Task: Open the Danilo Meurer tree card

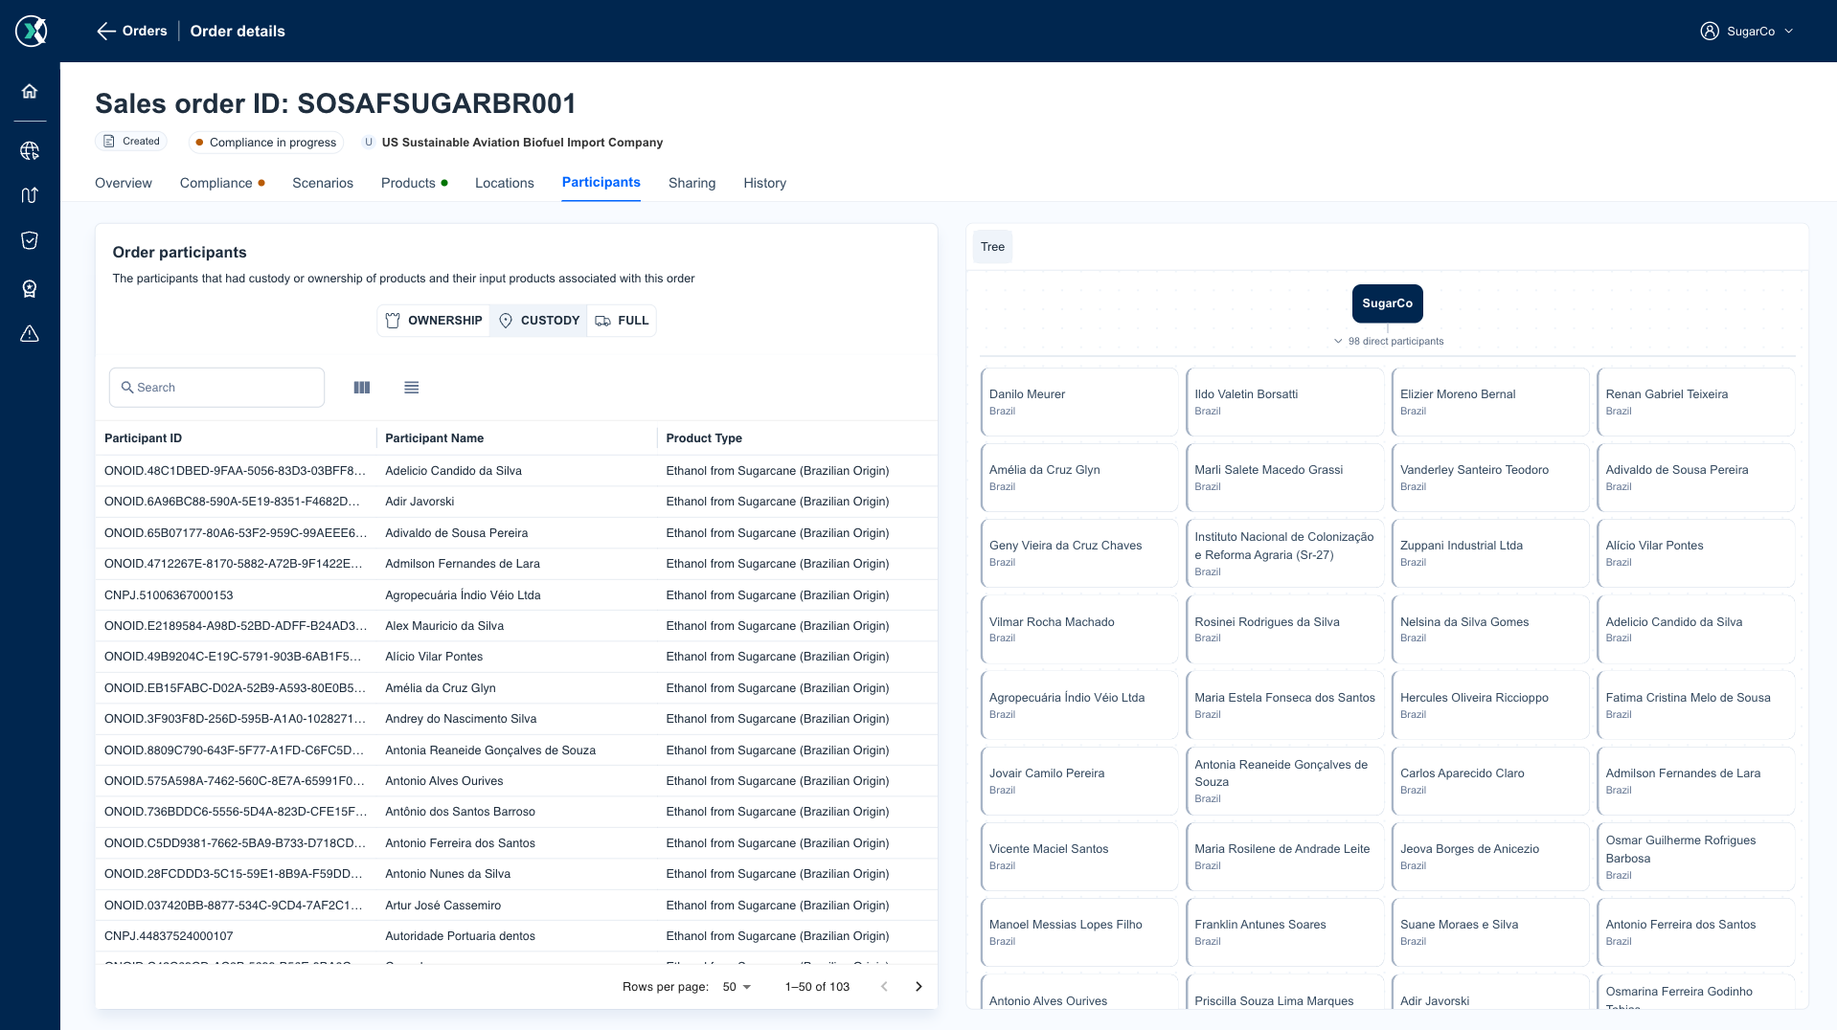Action: click(x=1079, y=402)
